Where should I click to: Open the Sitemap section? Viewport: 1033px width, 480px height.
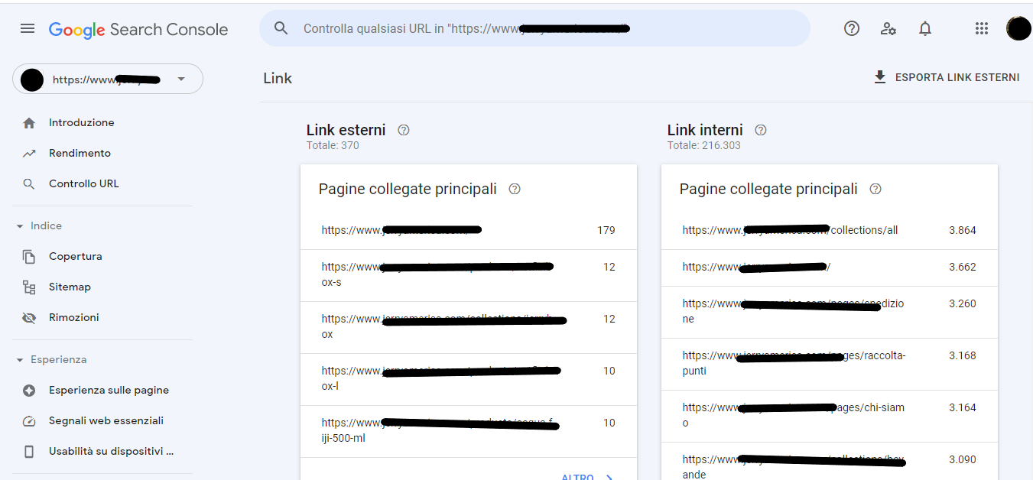coord(70,287)
